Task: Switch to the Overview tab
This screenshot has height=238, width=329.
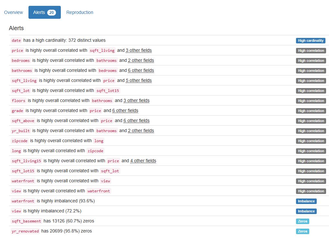Action: 13,12
